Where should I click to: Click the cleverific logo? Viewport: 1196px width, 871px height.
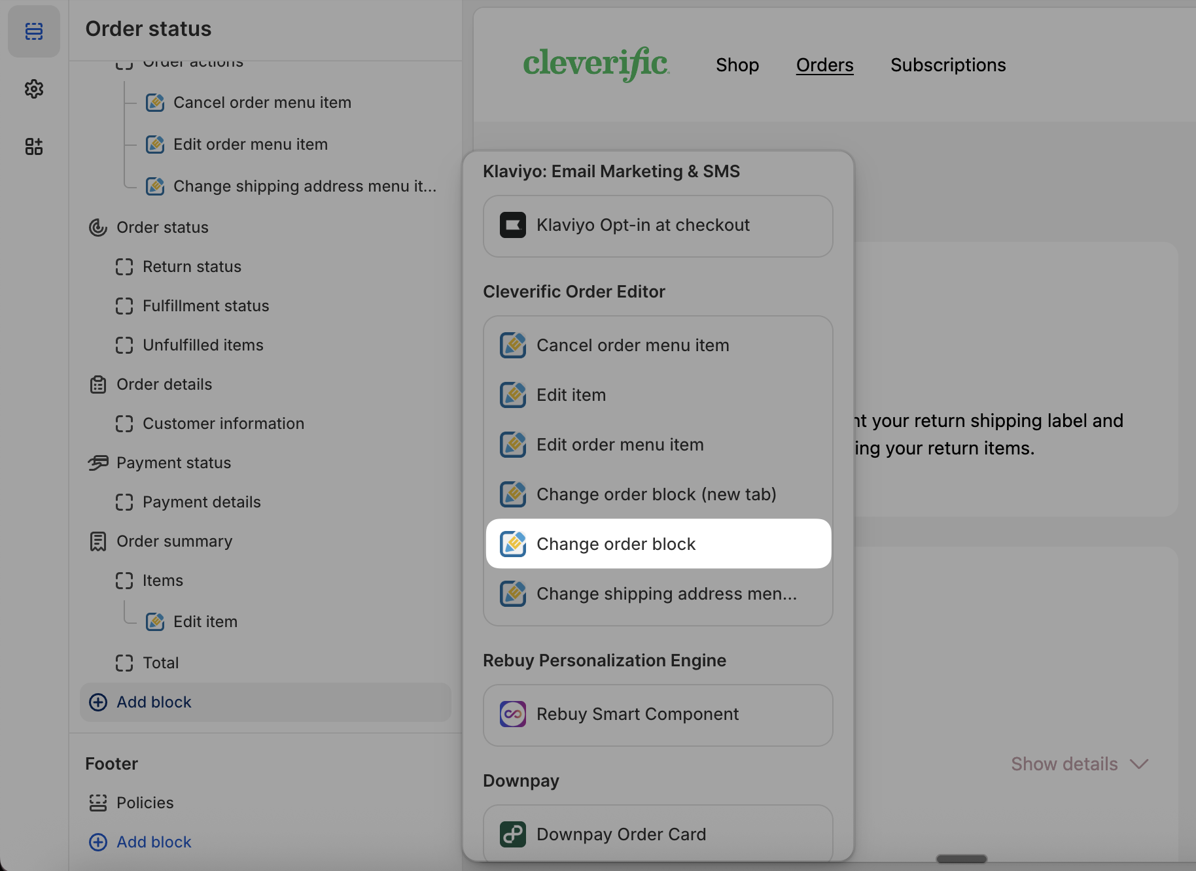tap(596, 64)
